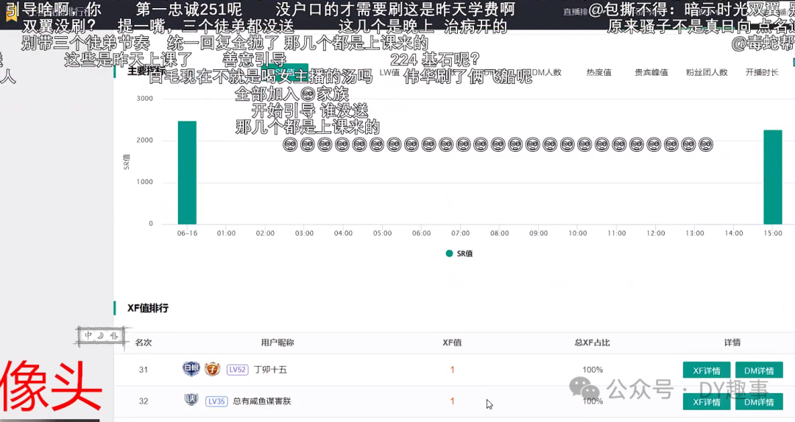
Task: Click the 中 input method indicator icon
Action: coord(89,335)
